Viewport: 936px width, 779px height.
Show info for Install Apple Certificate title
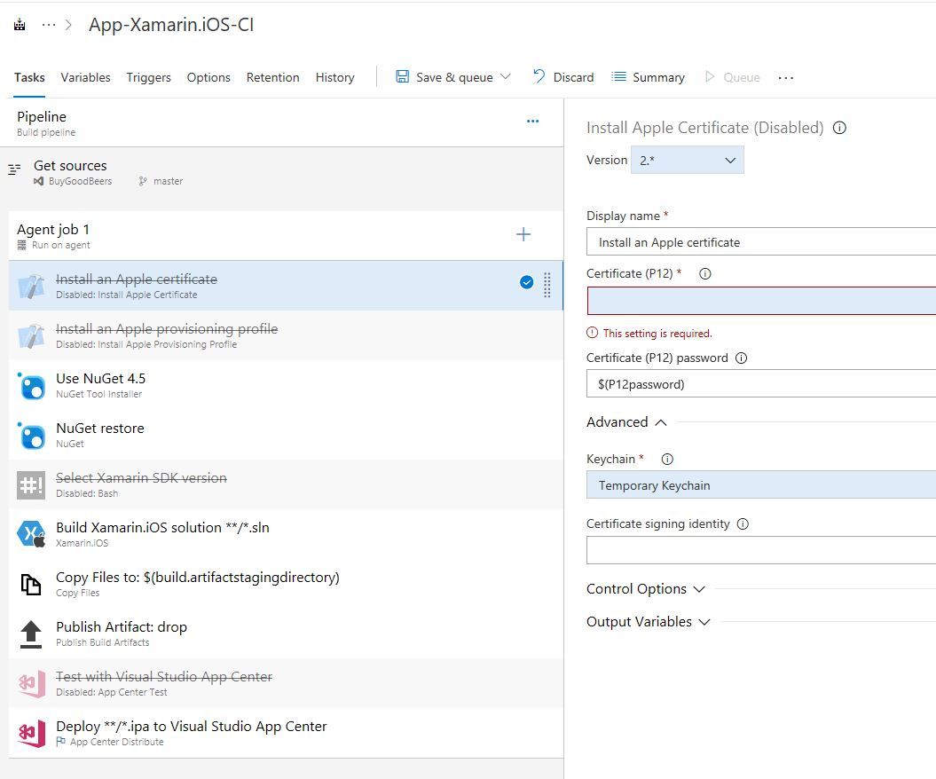(x=839, y=128)
